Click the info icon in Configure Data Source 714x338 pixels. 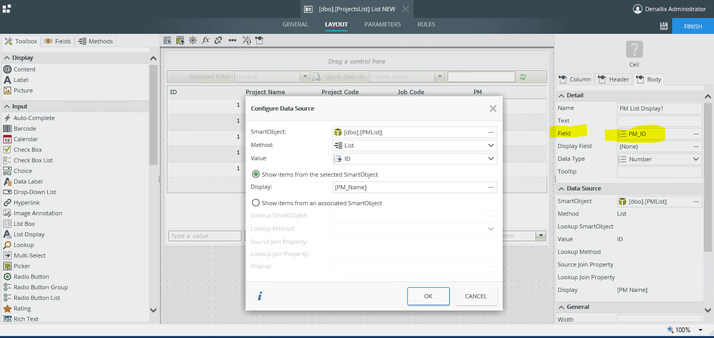260,296
